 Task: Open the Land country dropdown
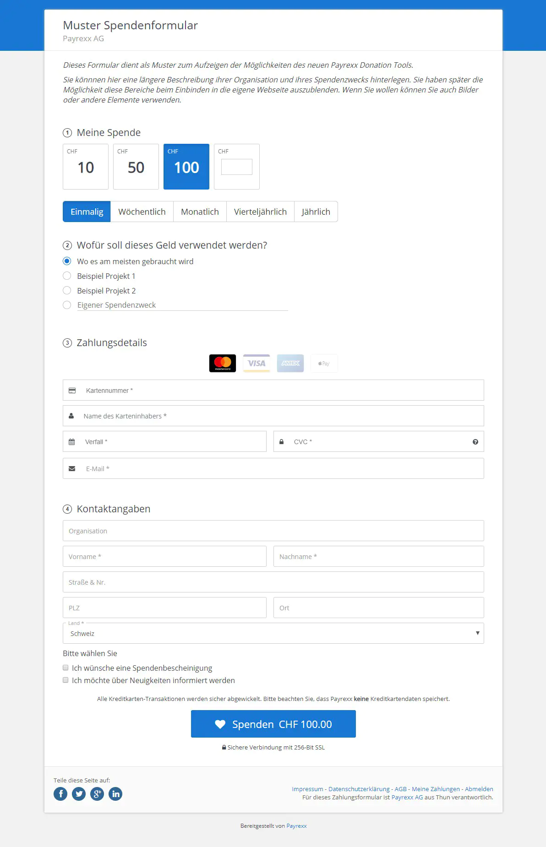tap(273, 634)
